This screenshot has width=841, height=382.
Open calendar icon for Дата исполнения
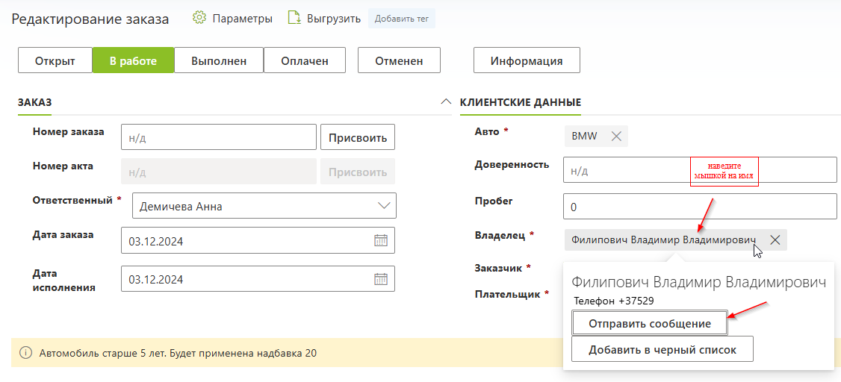380,278
